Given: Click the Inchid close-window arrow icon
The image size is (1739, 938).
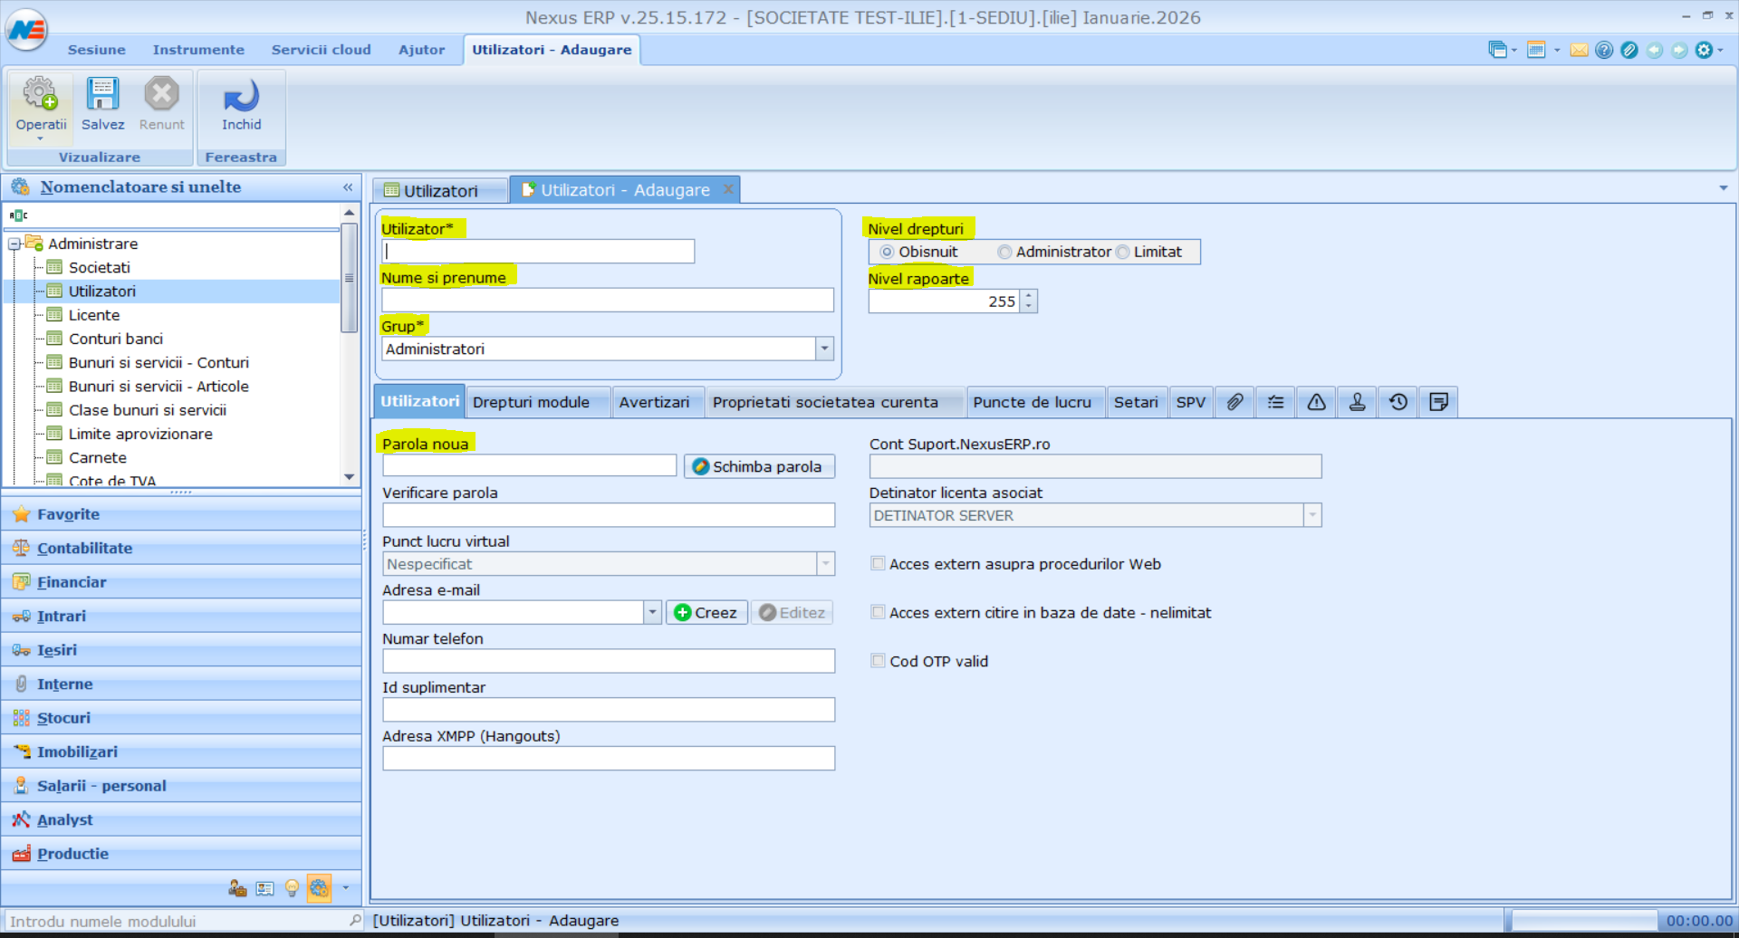Looking at the screenshot, I should (x=241, y=95).
